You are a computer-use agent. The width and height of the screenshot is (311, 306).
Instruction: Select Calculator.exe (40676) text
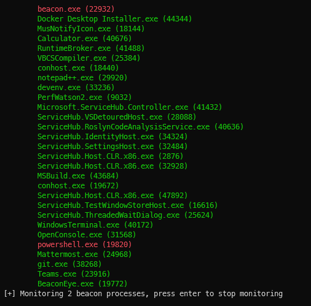pyautogui.click(x=84, y=39)
